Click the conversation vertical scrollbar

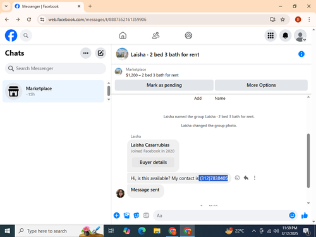pyautogui.click(x=308, y=161)
